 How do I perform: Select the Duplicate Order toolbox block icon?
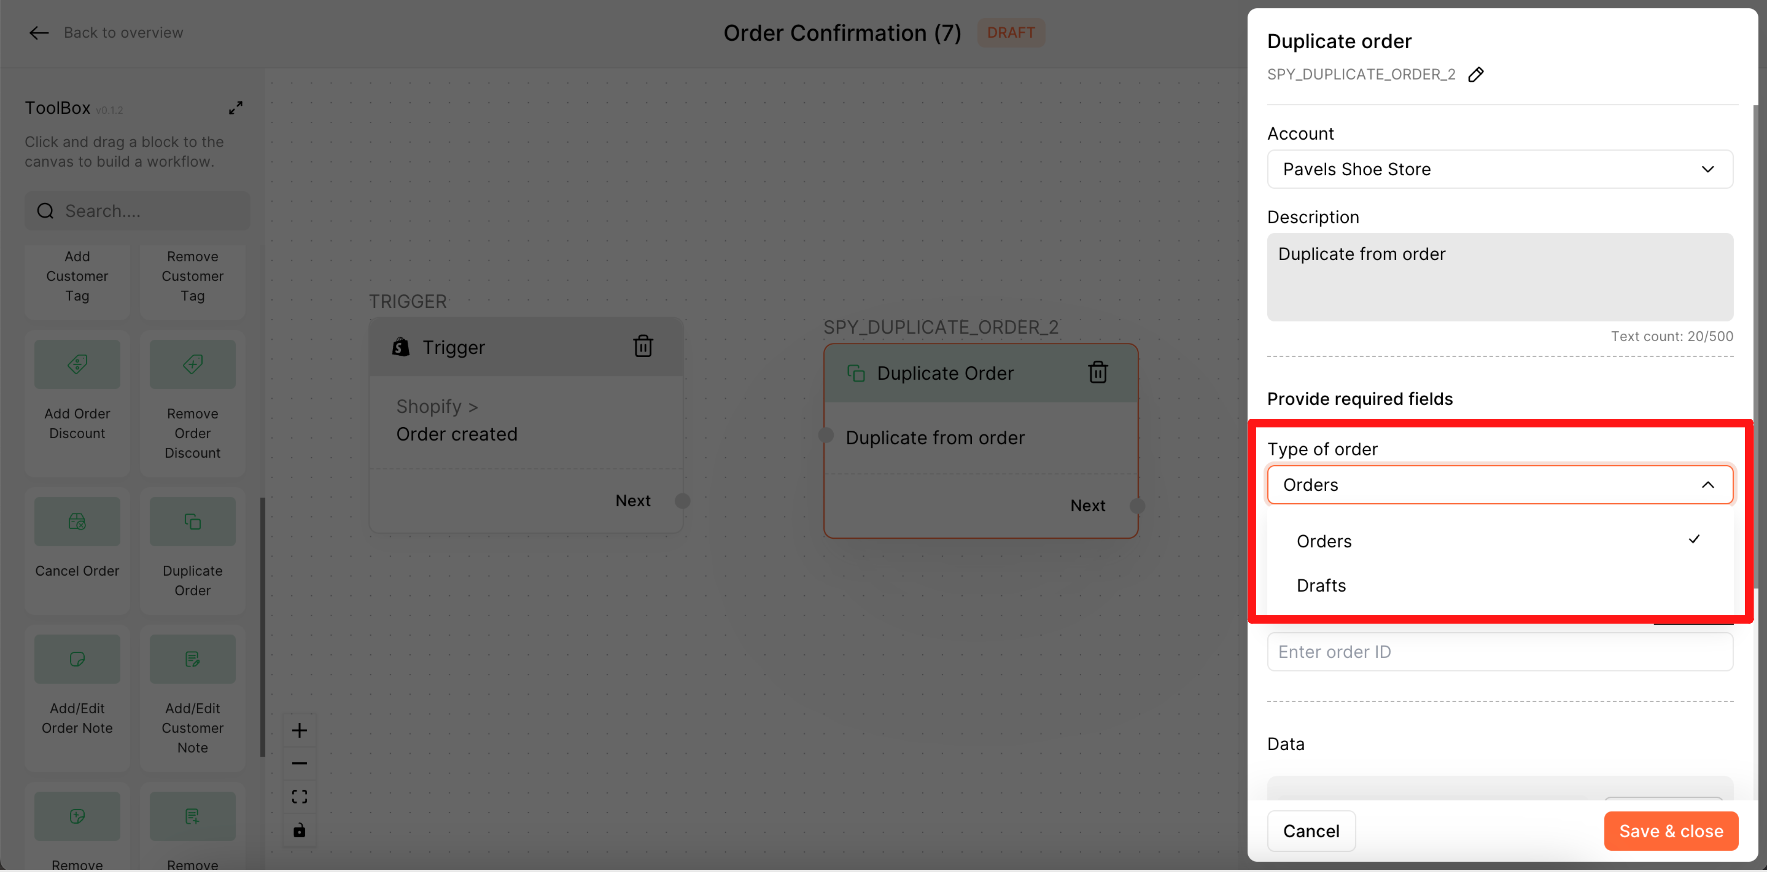193,522
